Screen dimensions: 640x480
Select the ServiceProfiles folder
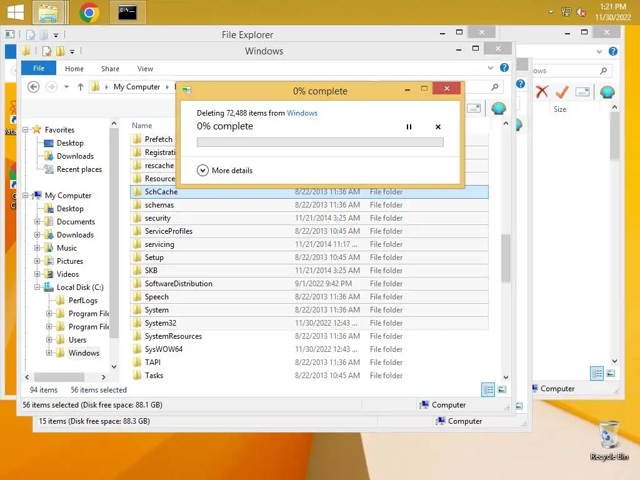309,231
